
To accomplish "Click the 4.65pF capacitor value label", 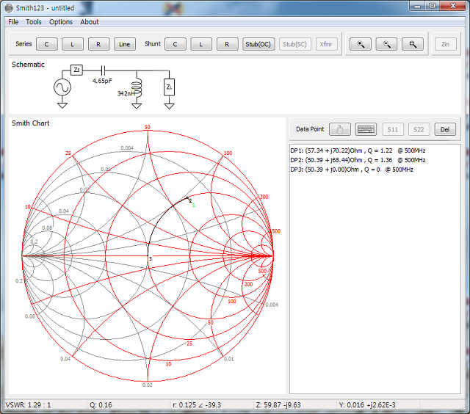I will (102, 81).
